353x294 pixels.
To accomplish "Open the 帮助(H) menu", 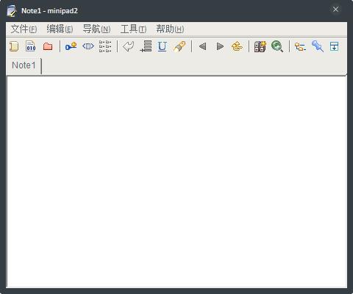I will click(x=170, y=29).
